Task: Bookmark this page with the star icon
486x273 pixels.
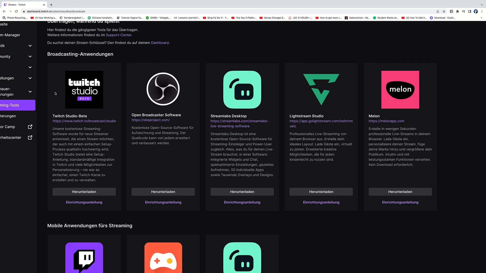Action: click(444, 11)
